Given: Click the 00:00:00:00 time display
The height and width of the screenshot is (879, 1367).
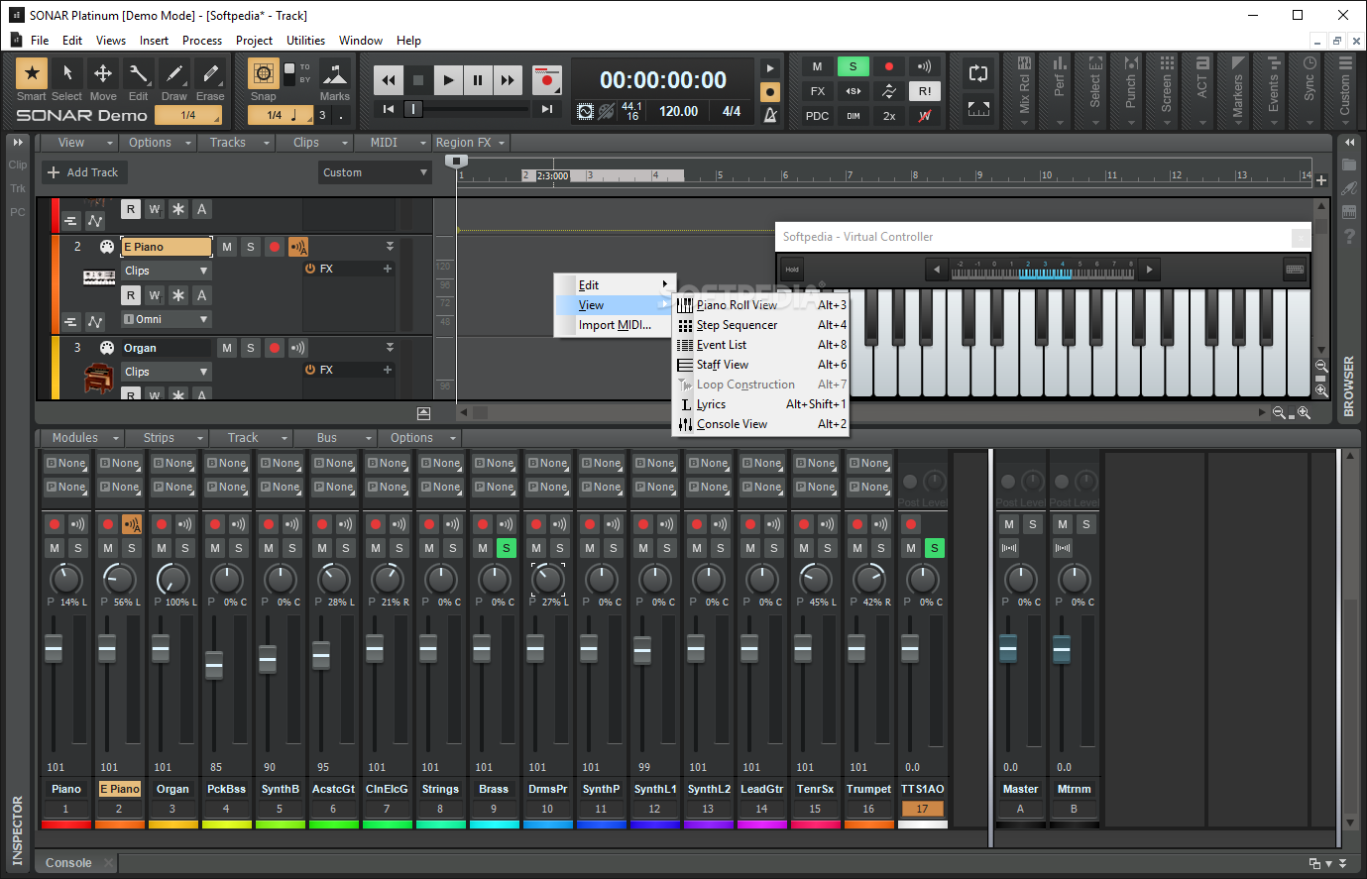Looking at the screenshot, I should point(663,80).
